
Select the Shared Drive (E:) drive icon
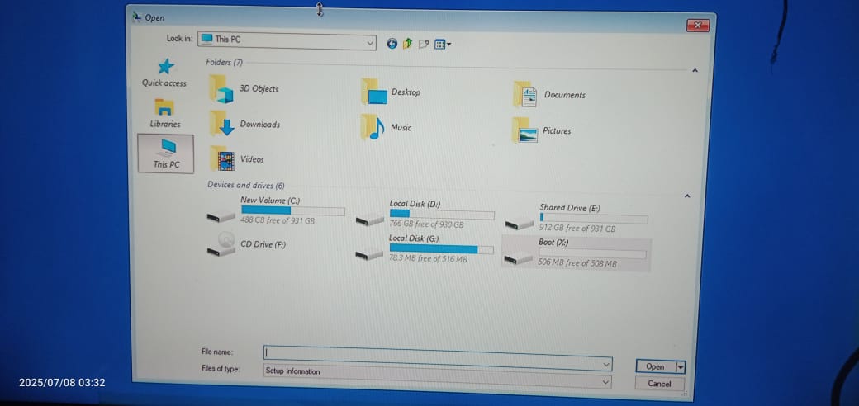519,224
